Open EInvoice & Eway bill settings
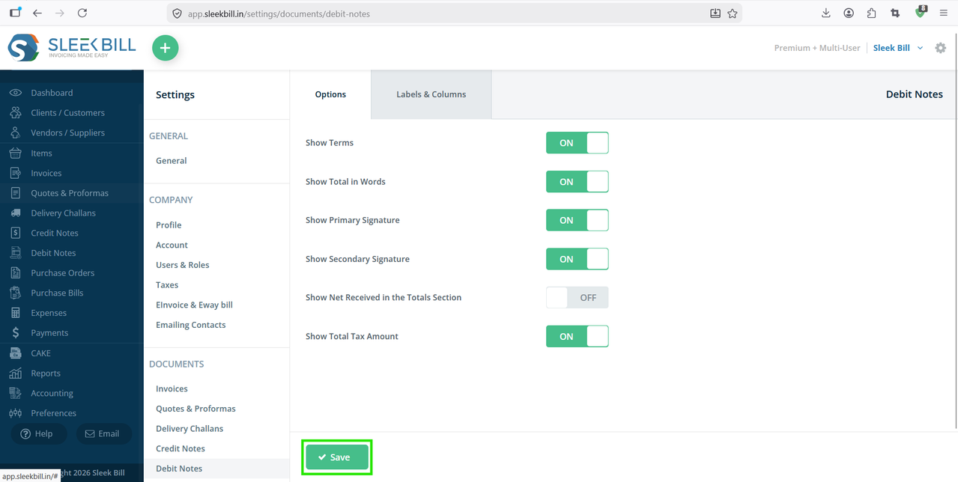The height and width of the screenshot is (482, 958). pyautogui.click(x=194, y=305)
